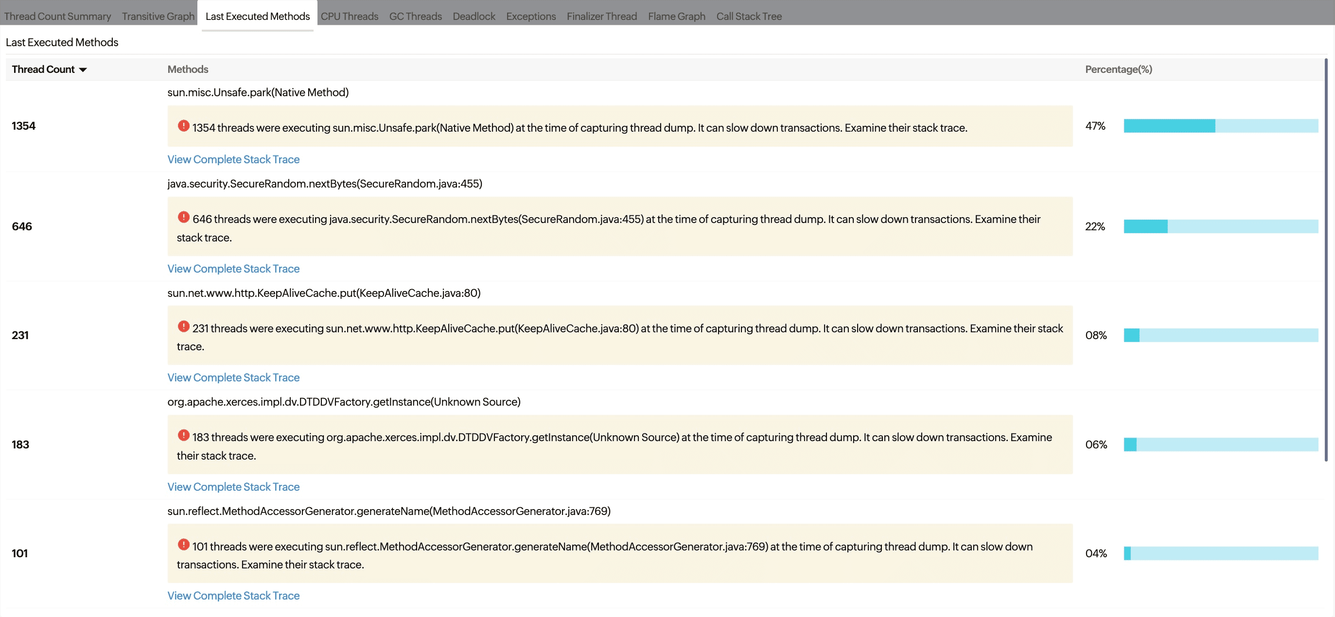This screenshot has height=617, width=1335.
Task: Click the warning icon on the SecureRandom.nextBytes row
Action: tap(183, 217)
